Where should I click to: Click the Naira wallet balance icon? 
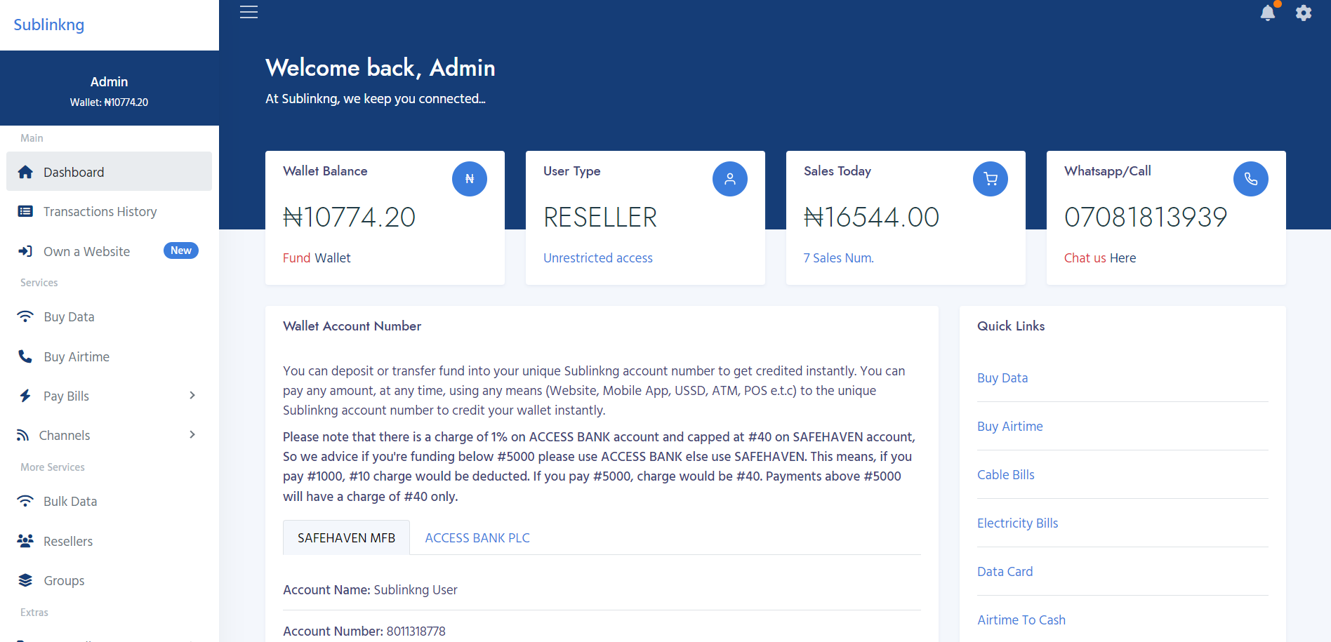click(x=469, y=179)
